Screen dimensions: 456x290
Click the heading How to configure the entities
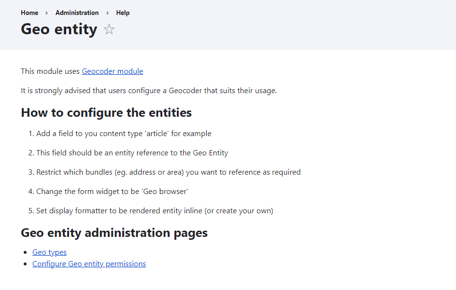click(106, 112)
